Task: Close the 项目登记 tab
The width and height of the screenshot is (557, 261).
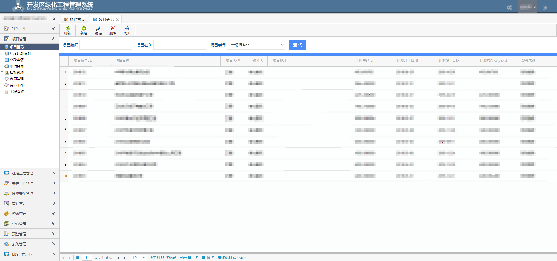Action: pyautogui.click(x=117, y=20)
